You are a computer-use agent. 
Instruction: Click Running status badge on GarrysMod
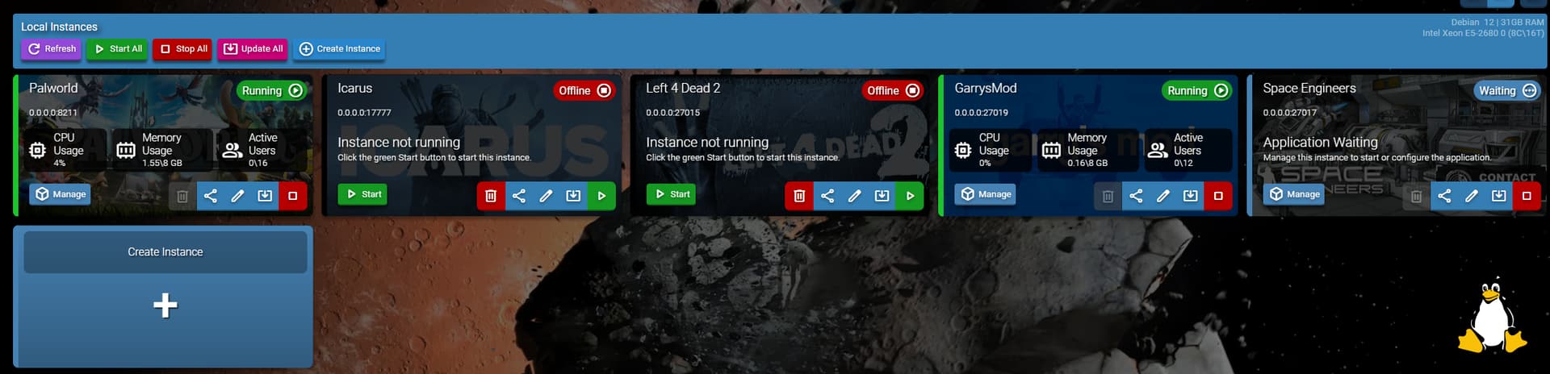click(1198, 91)
